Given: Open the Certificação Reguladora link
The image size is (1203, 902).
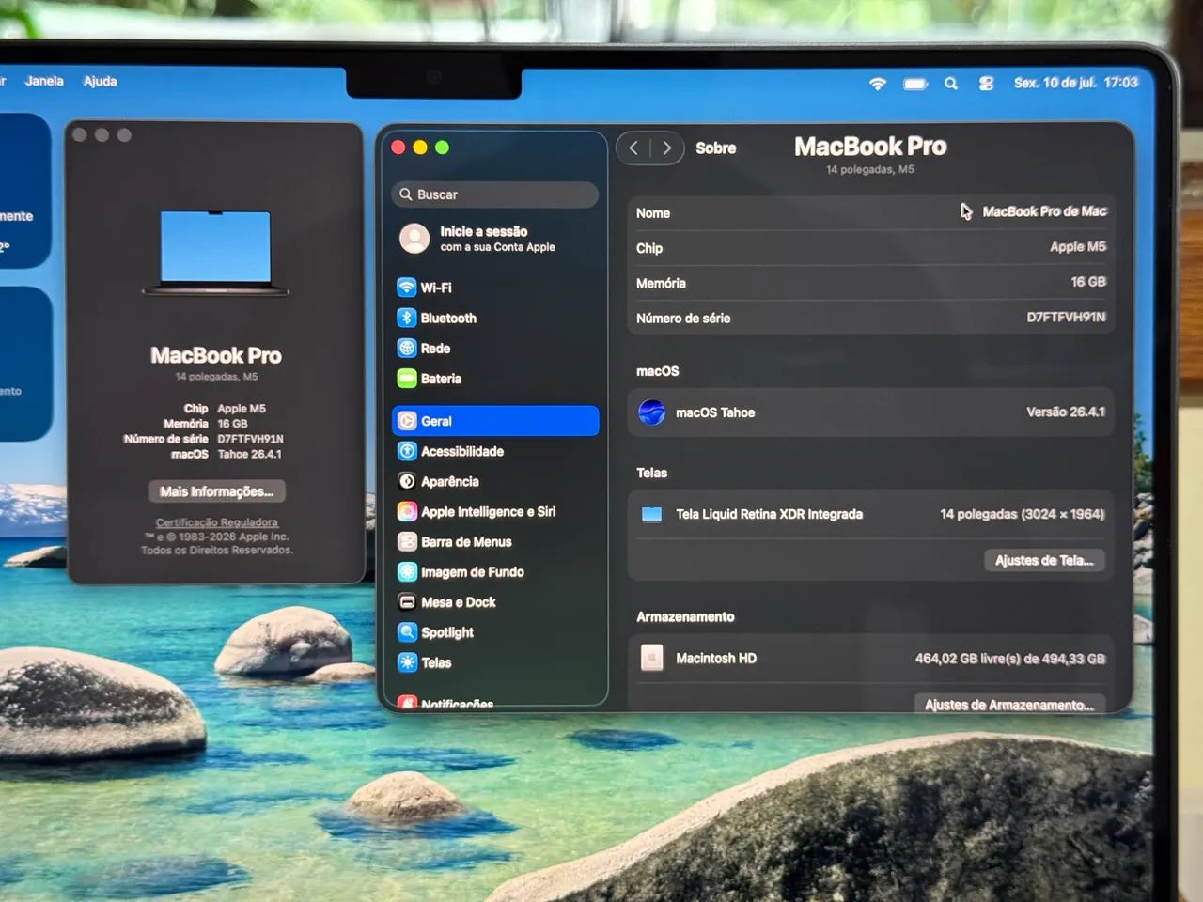Looking at the screenshot, I should click(216, 522).
